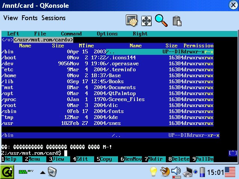Click the clock showing 15:01
Image resolution: width=239 pixels, height=179 pixels.
pyautogui.click(x=215, y=172)
